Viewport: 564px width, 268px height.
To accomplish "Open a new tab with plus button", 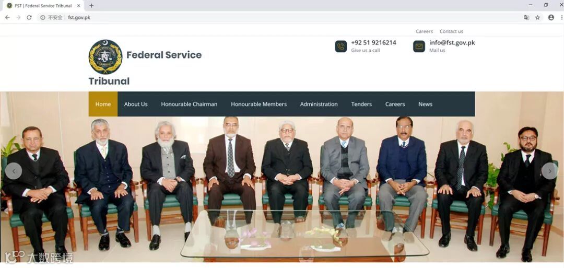I will coord(91,6).
